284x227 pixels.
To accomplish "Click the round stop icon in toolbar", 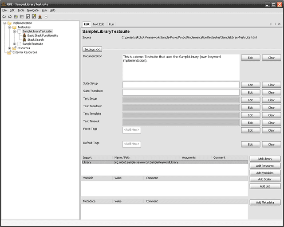I will [46, 16].
